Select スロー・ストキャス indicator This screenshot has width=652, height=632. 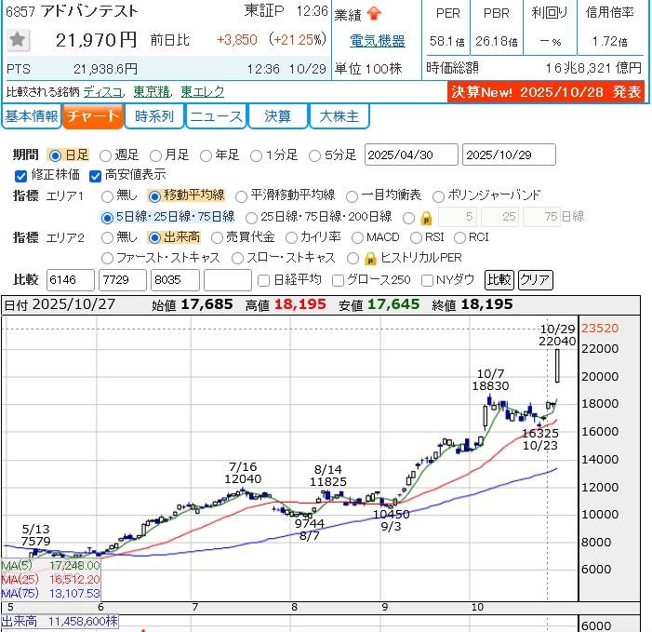tap(237, 259)
